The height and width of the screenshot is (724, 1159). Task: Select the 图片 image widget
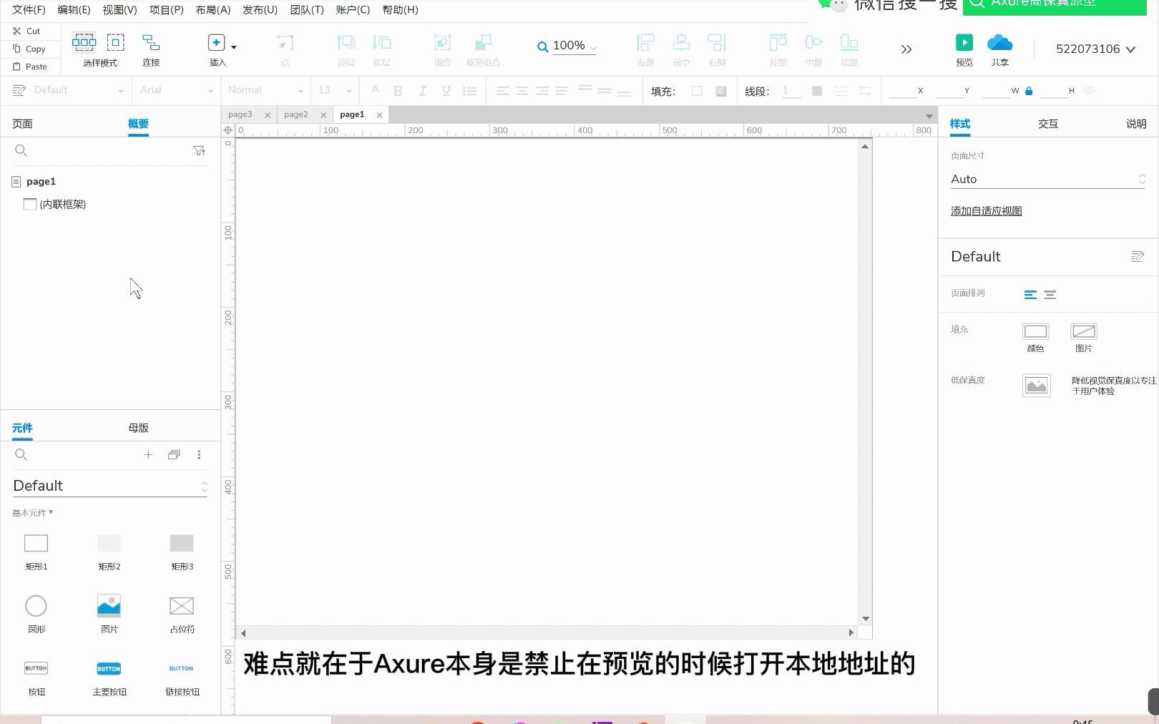click(x=109, y=614)
